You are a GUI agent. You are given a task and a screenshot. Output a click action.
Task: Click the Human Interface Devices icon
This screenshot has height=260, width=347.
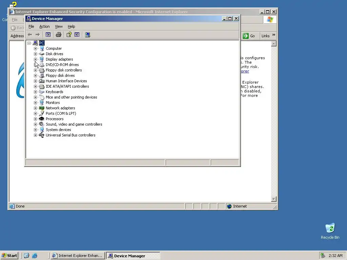pyautogui.click(x=42, y=81)
